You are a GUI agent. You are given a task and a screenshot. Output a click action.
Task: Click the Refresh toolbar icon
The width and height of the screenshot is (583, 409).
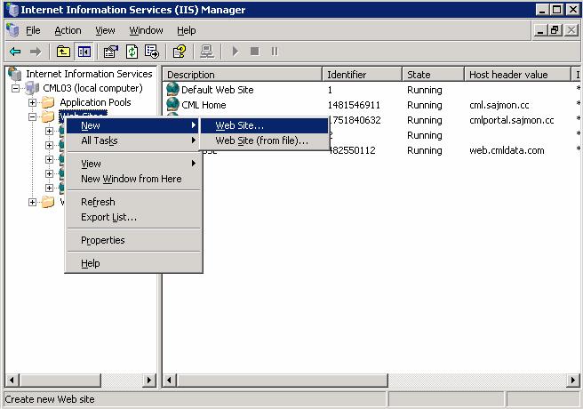tap(132, 52)
